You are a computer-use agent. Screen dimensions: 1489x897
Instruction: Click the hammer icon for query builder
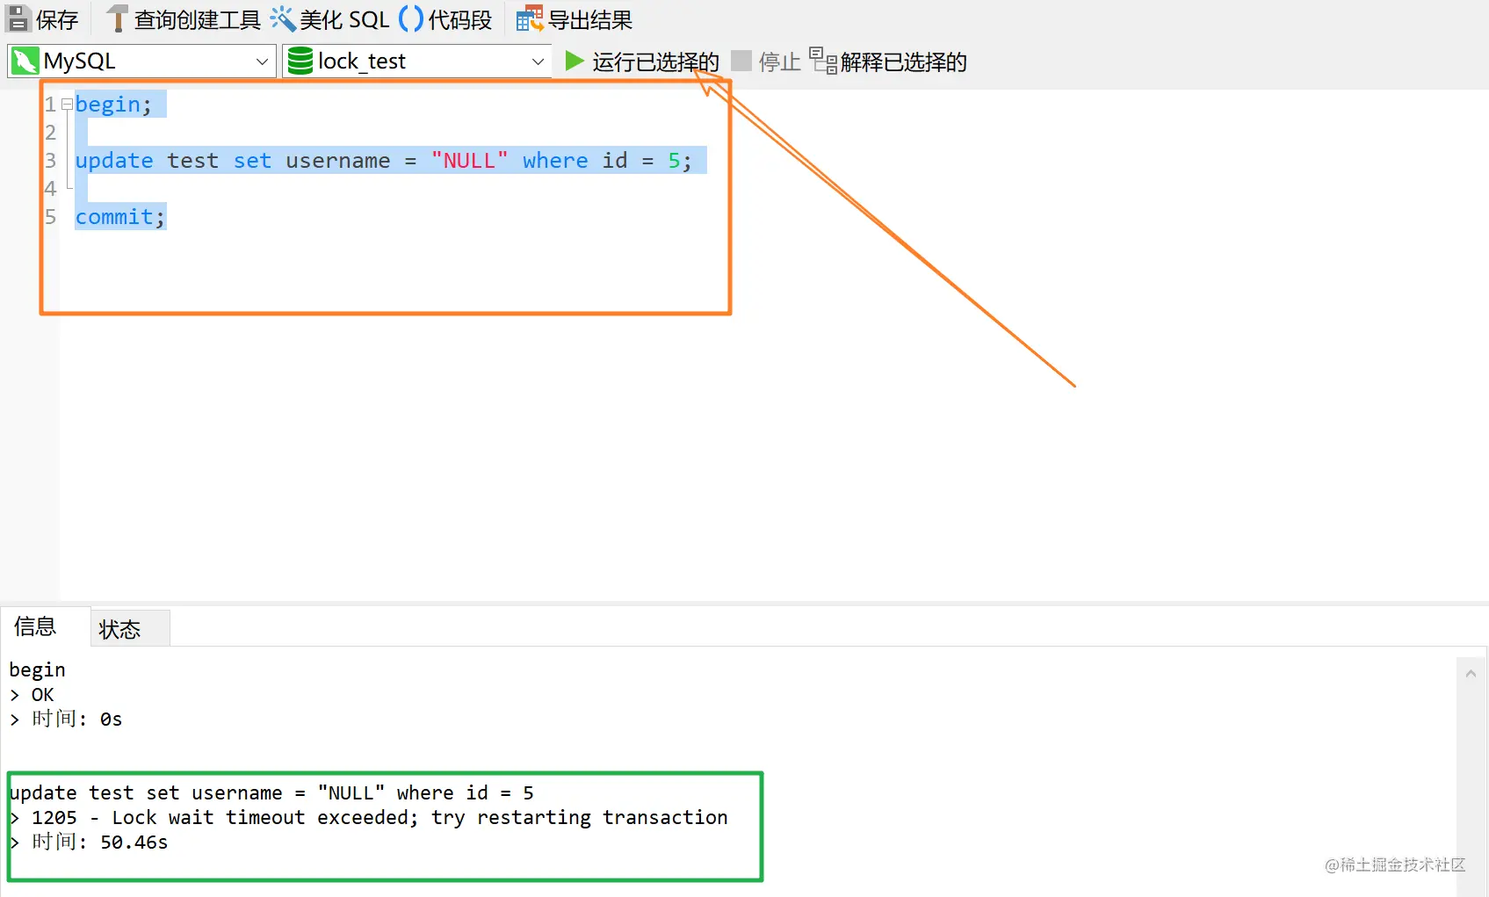[117, 18]
